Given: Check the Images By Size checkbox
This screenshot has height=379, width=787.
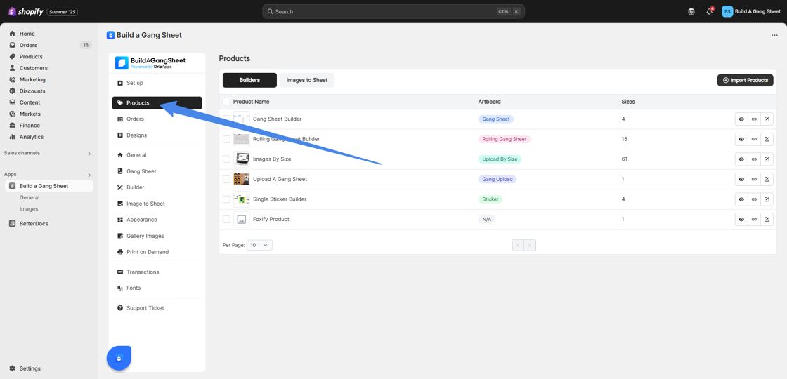Looking at the screenshot, I should click(226, 159).
